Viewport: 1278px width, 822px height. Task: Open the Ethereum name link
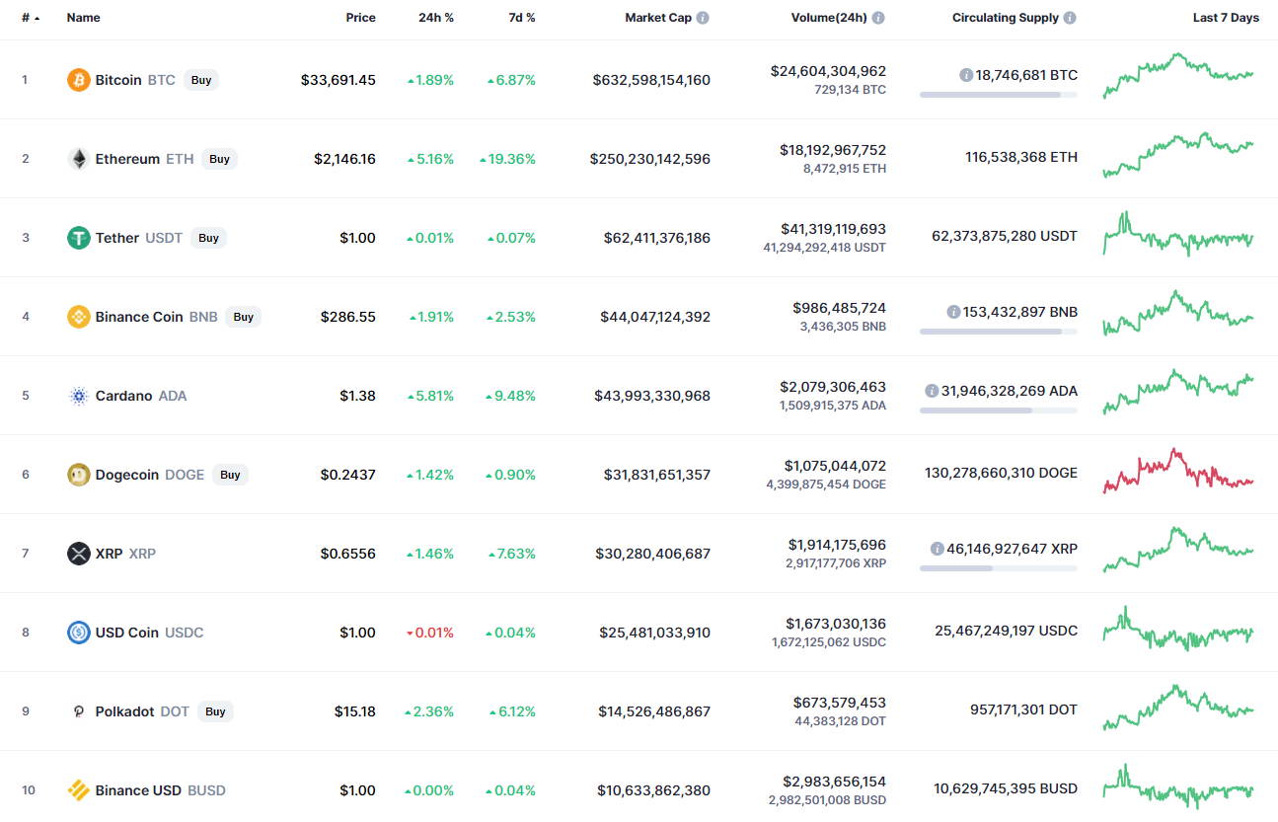point(127,159)
